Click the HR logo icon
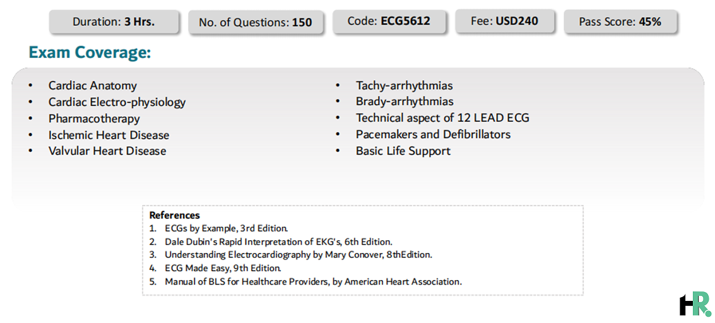 695,304
